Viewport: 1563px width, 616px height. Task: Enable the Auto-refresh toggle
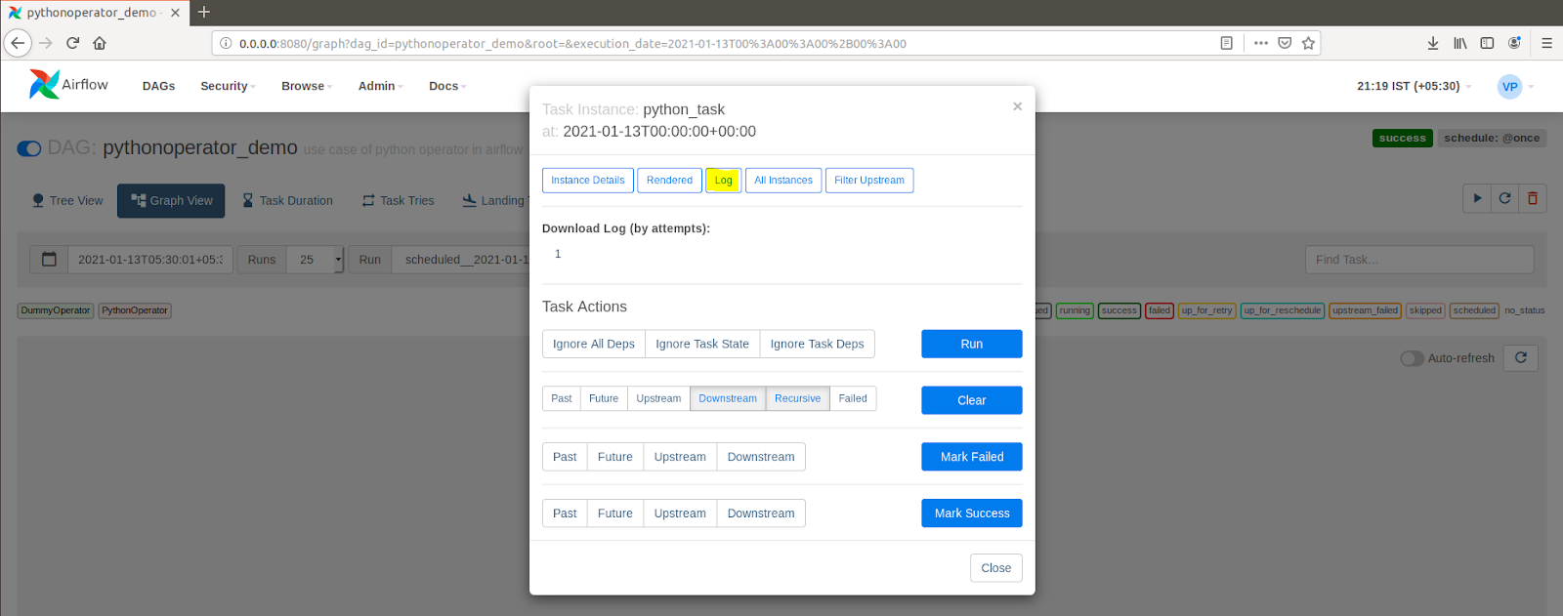[x=1412, y=358]
